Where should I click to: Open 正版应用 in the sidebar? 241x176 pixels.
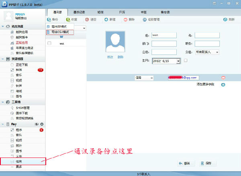tap(22, 43)
